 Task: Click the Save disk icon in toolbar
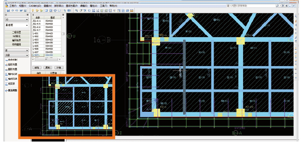coord(8,11)
